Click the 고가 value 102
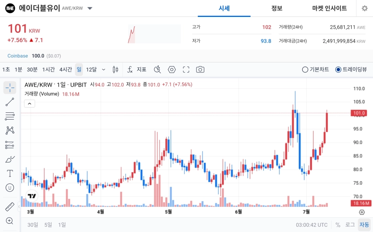Screen dimensions: 373x232 point(267,27)
